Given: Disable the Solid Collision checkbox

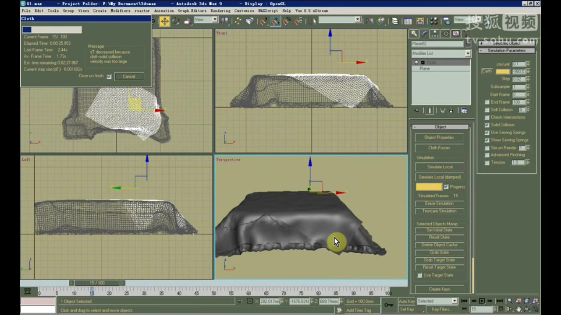Looking at the screenshot, I should 487,125.
